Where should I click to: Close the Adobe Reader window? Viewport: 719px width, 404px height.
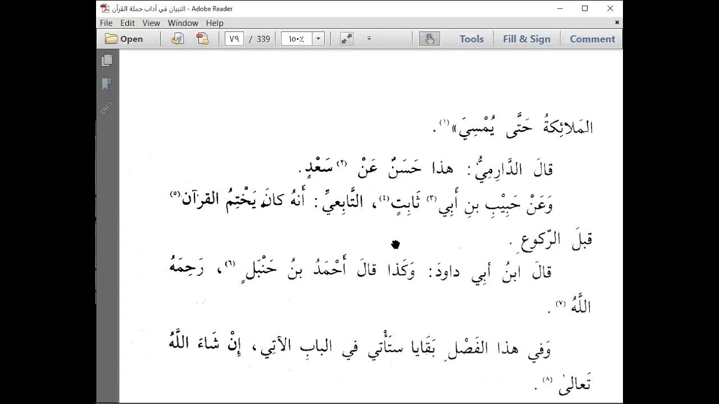(610, 8)
